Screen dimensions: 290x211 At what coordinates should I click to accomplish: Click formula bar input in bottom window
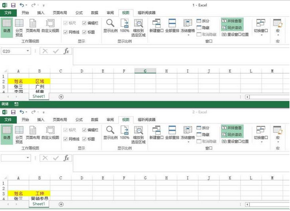[181, 163]
